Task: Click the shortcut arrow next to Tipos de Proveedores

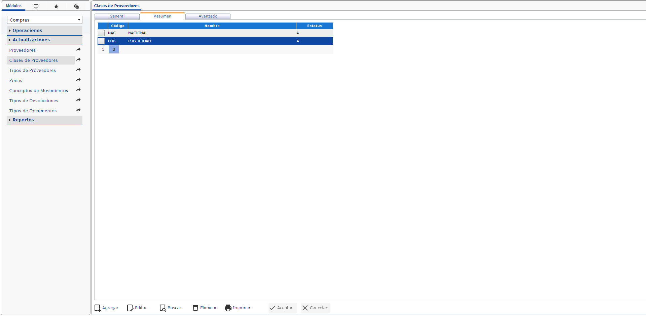Action: click(x=78, y=70)
